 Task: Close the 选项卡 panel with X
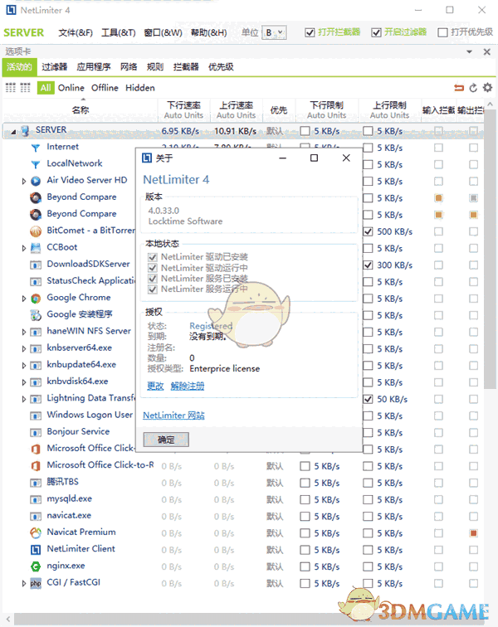point(486,51)
